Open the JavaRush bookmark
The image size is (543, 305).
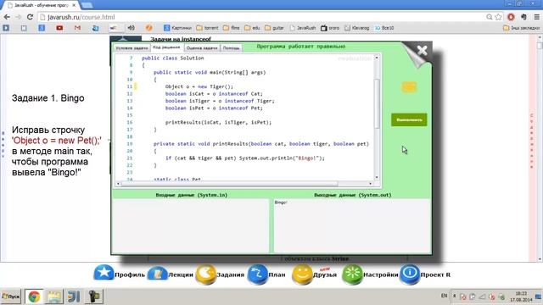click(303, 28)
